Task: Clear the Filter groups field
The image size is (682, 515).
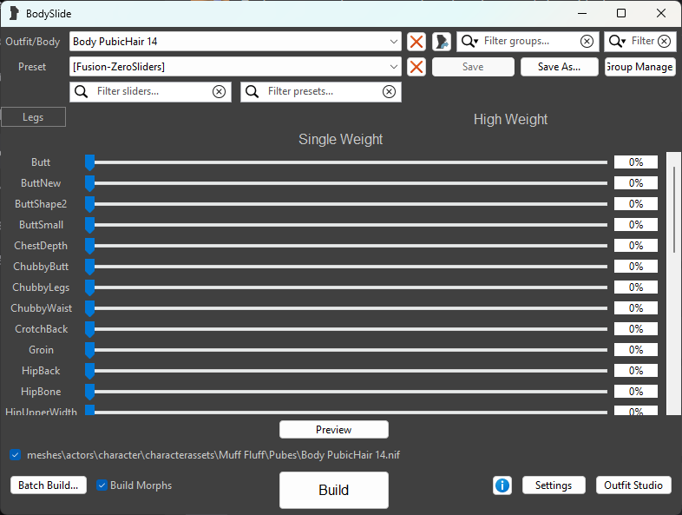Action: (587, 42)
